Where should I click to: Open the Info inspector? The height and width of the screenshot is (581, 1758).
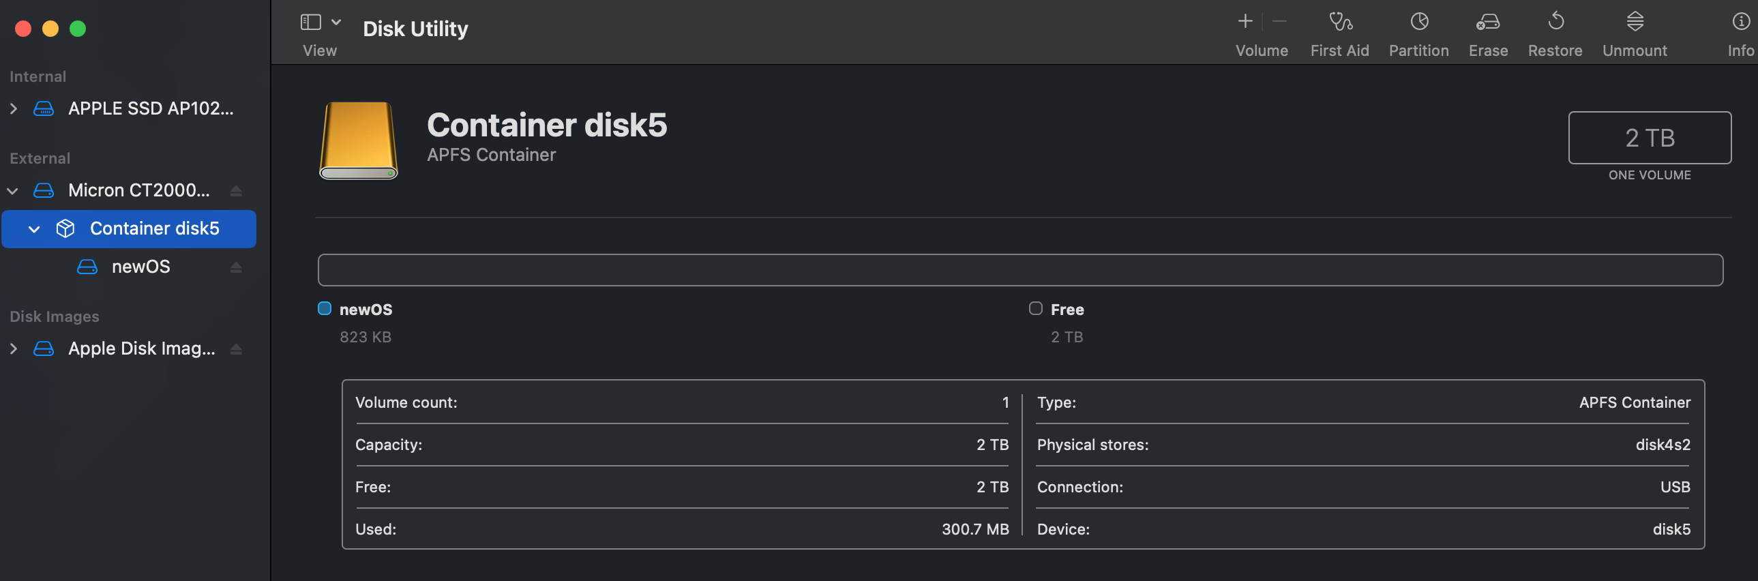point(1740,23)
